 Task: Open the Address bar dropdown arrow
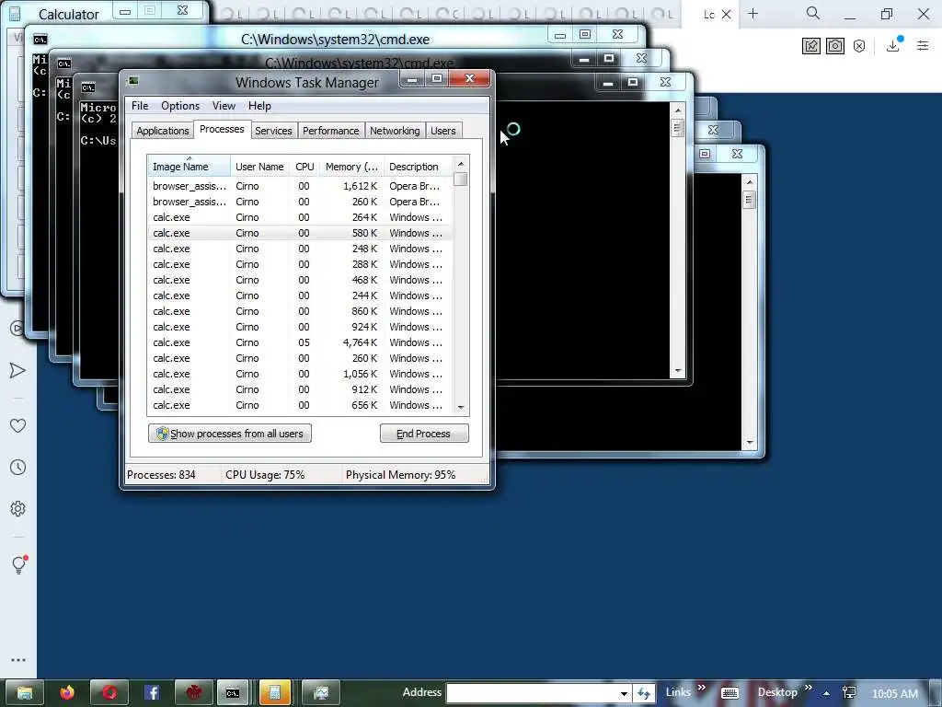pos(625,693)
